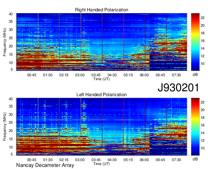Click 06:45 time tick under Right Handed plot

click(x=160, y=75)
